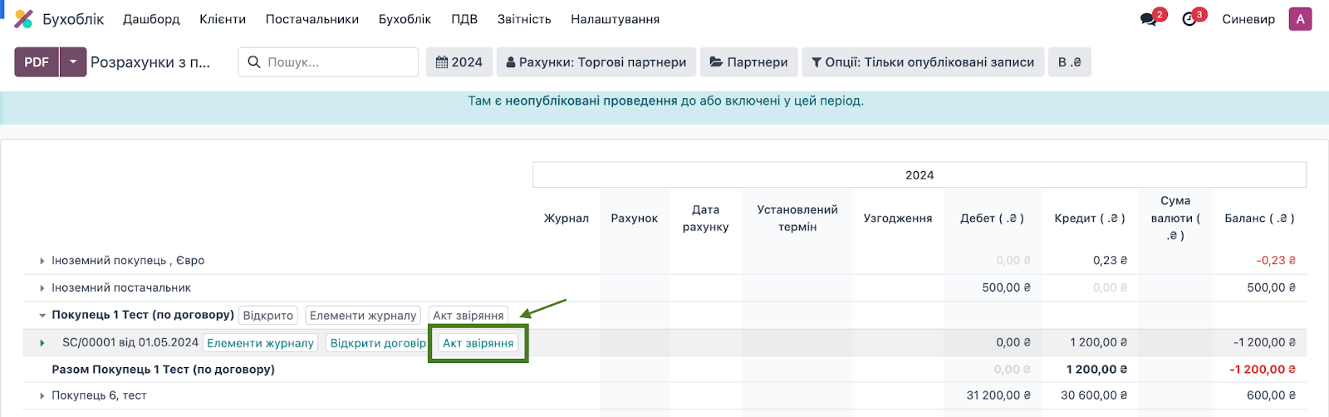
Task: Open the activities clock icon
Action: [1189, 19]
